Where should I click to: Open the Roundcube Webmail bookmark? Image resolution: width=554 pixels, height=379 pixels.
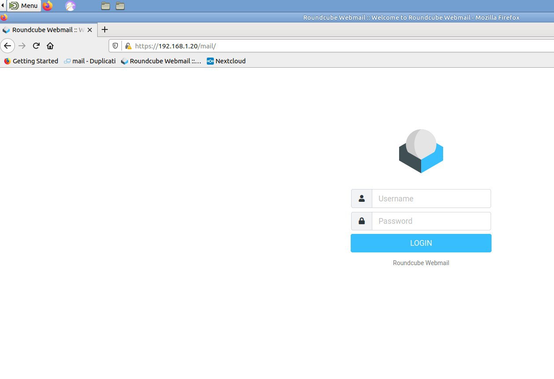(x=161, y=61)
